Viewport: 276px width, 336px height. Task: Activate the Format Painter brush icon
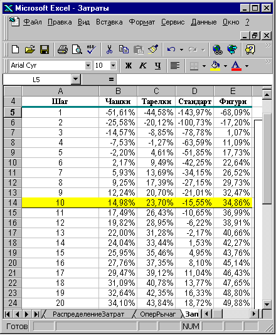click(x=153, y=50)
